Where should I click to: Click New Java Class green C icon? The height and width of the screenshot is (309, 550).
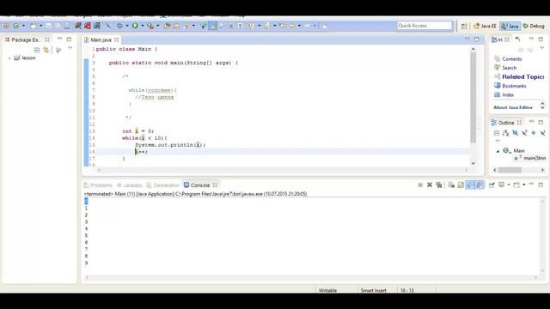(15, 26)
